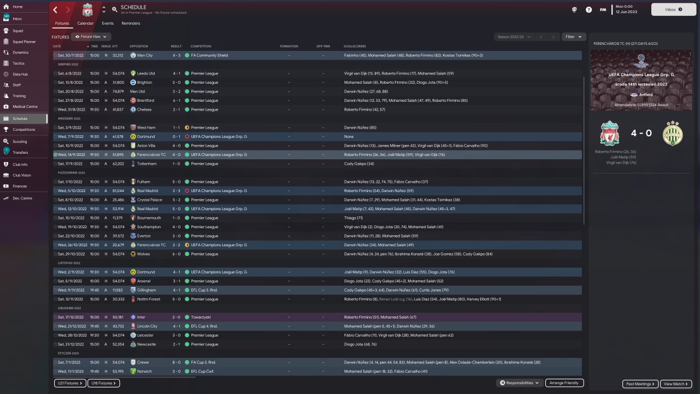Viewport: 700px width, 394px height.
Task: Open the FM menu icon
Action: click(x=603, y=10)
